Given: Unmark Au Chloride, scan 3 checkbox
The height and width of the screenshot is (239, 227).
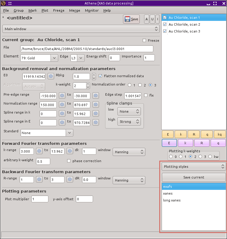Looking at the screenshot, I should click(165, 31).
